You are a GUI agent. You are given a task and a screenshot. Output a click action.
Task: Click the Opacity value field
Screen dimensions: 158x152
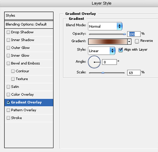pyautogui.click(x=134, y=34)
